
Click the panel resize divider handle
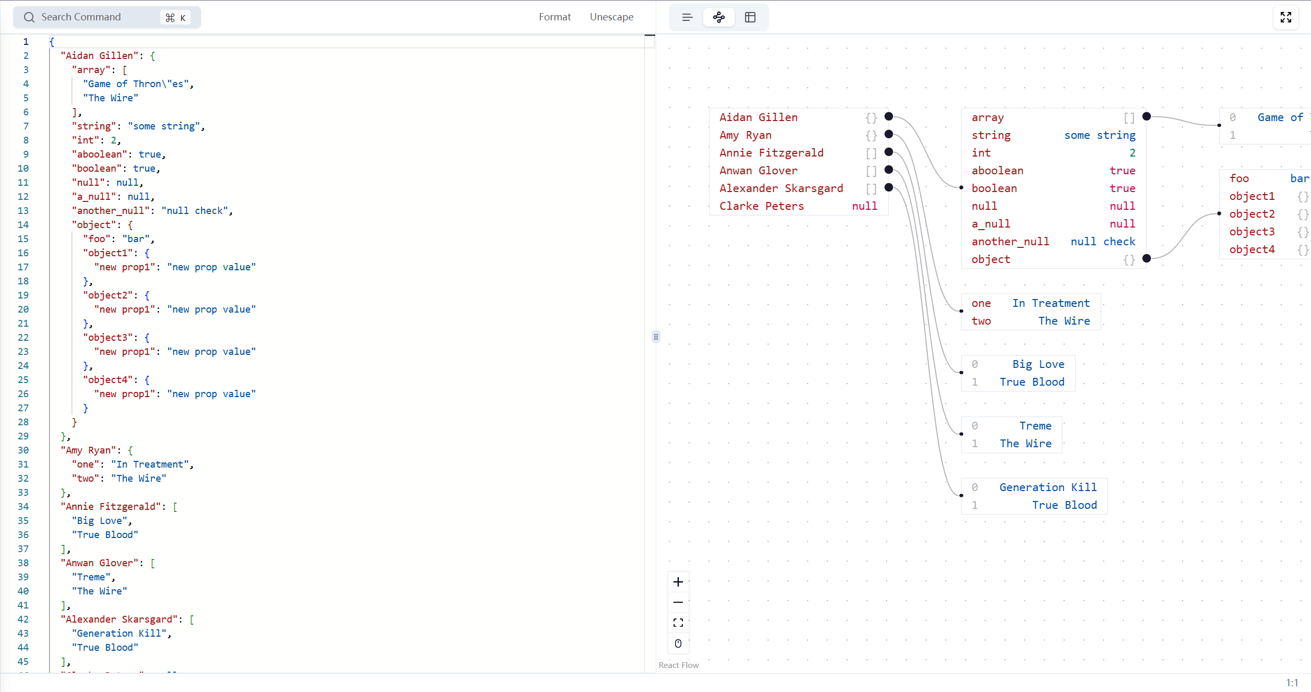click(x=656, y=337)
